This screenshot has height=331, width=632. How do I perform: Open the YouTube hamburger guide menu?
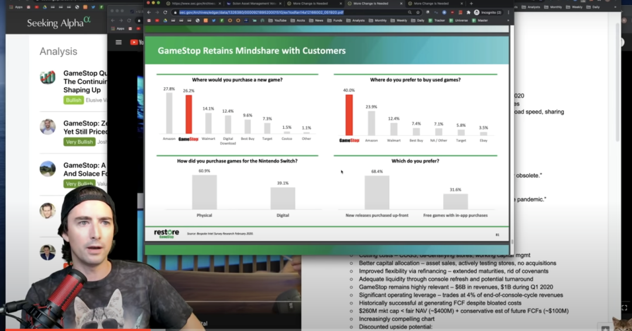click(x=118, y=42)
